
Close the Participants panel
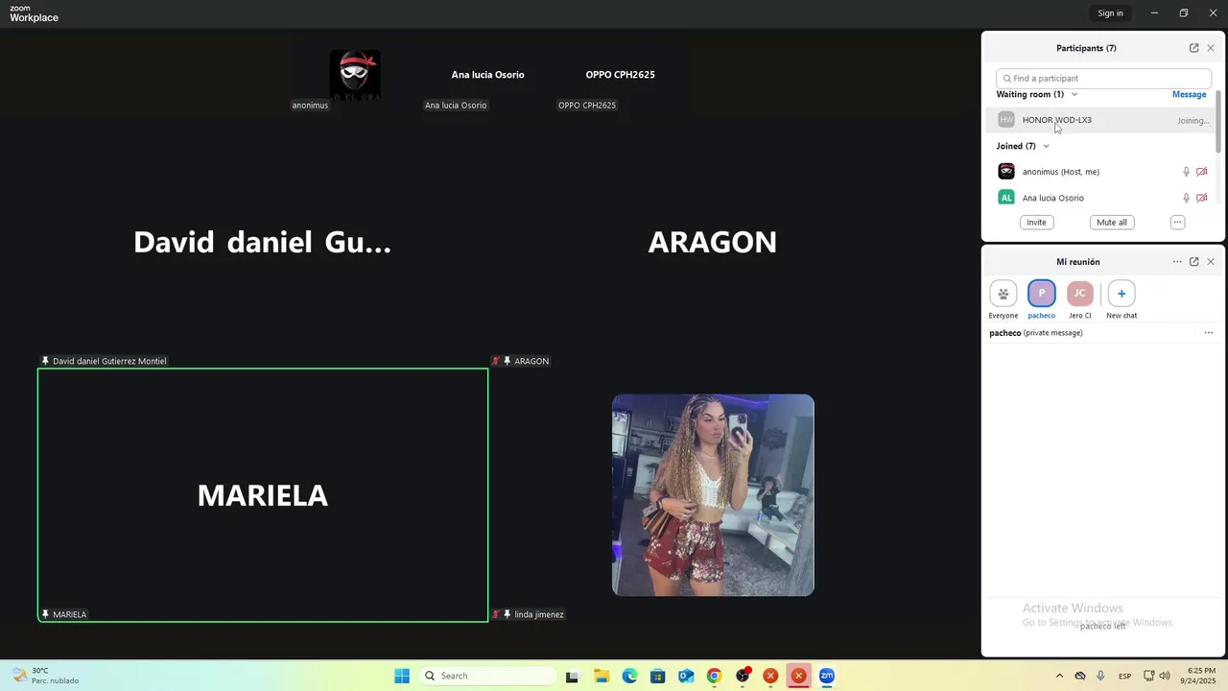[1211, 48]
